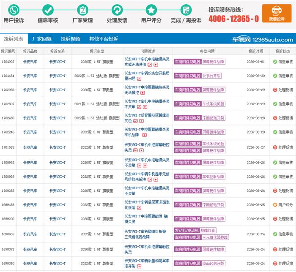The height and width of the screenshot is (272, 296).
Task: Open the 其他平台投诉 tab
Action: pos(104,39)
